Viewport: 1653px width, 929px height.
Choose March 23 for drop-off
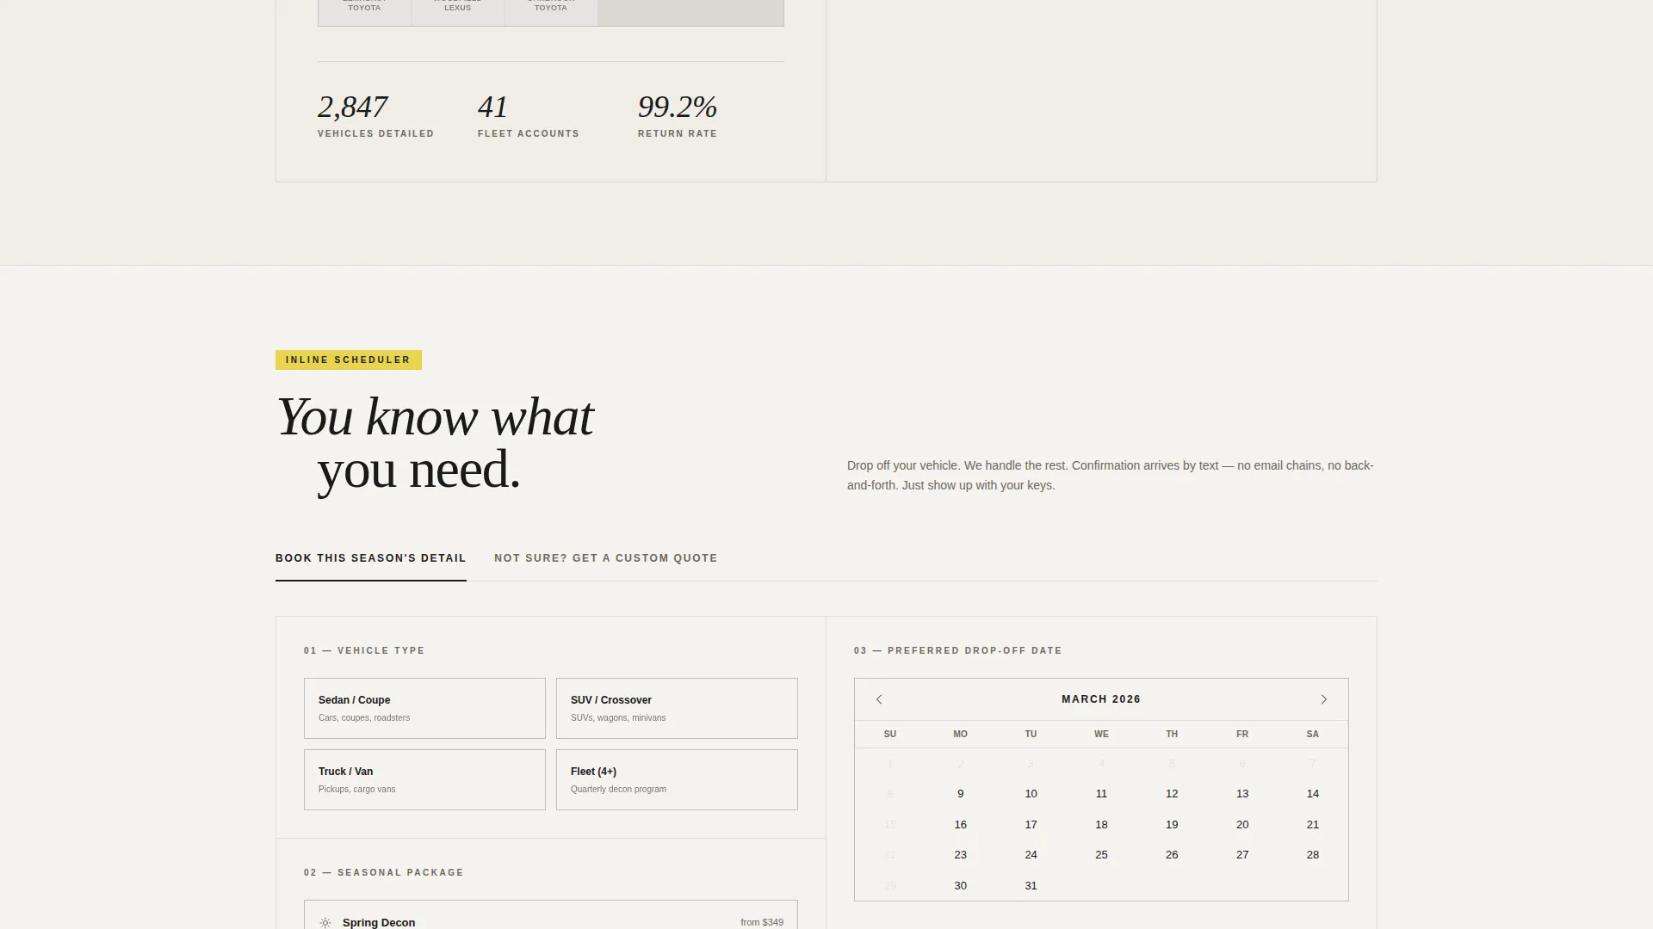point(960,855)
